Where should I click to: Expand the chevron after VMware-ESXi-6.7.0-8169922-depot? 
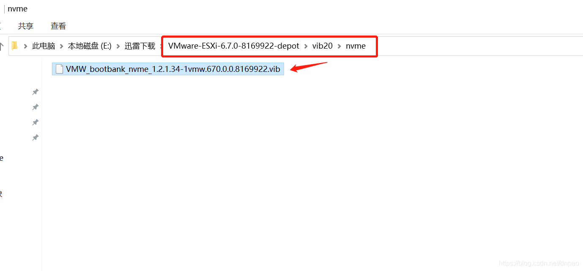[x=306, y=46]
